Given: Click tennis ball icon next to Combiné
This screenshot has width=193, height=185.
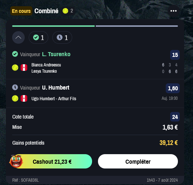Looking at the screenshot, I should tap(65, 11).
